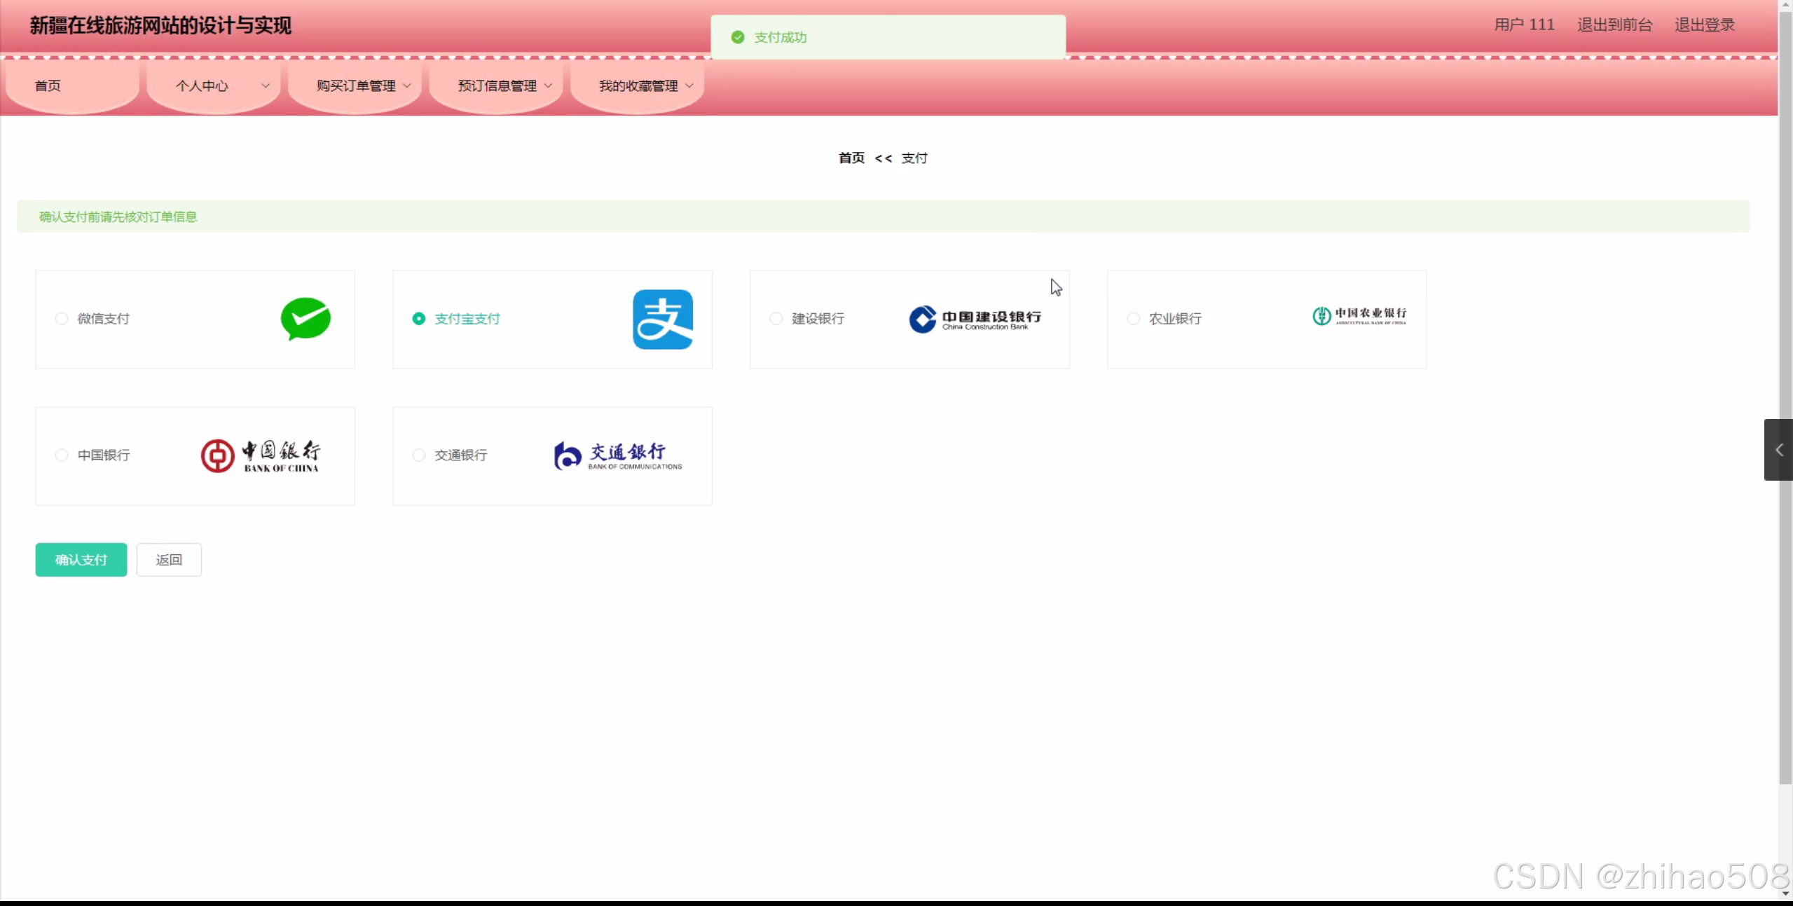Click the China Construction Bank logo

click(x=975, y=319)
